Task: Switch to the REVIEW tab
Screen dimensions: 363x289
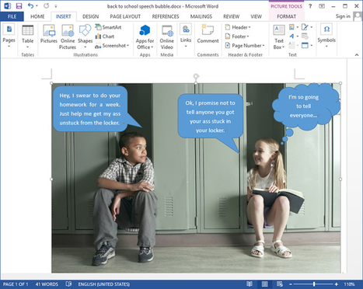Action: (232, 16)
